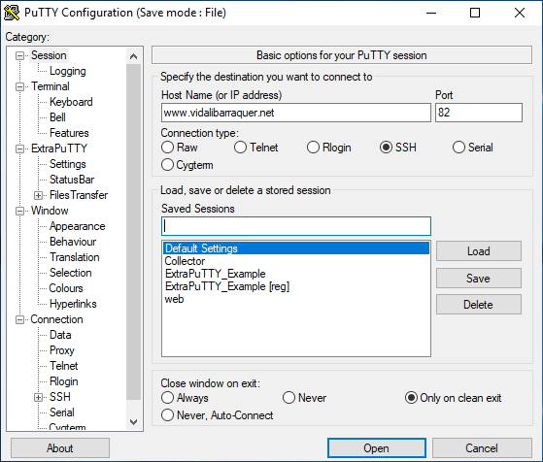Select the Collector saved session
Image resolution: width=543 pixels, height=462 pixels.
point(296,261)
